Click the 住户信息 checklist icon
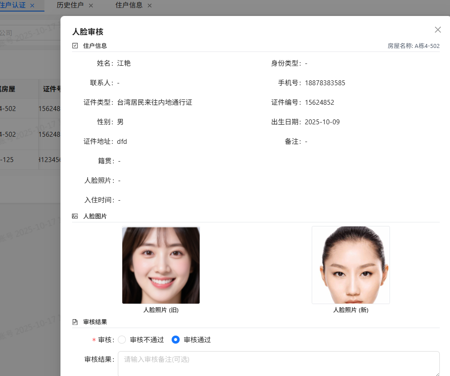This screenshot has height=376, width=450. [x=74, y=45]
